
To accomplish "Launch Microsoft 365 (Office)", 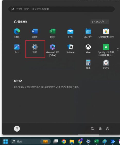I will pyautogui.click(x=53, y=50).
